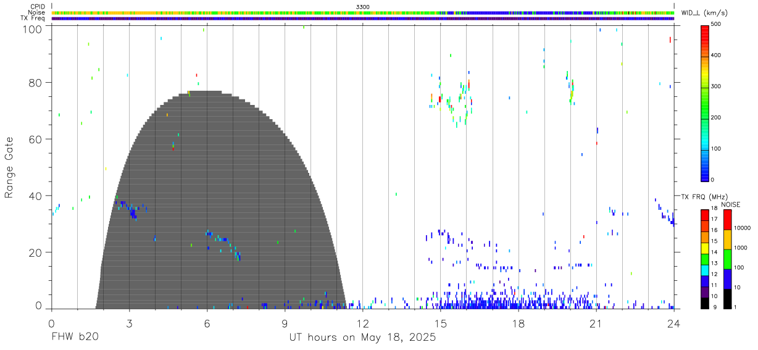Screen dimensions: 758x350
Task: Click the TX Freq color strip above the plot
Action: click(x=363, y=19)
